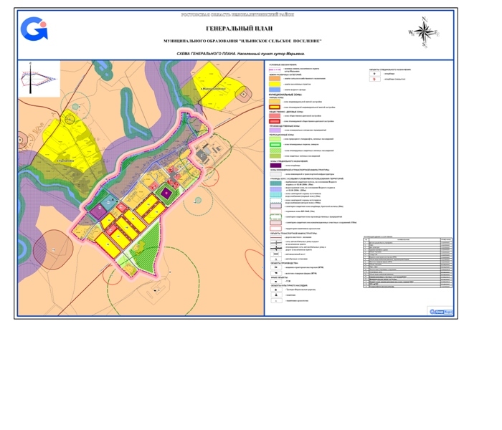Click the dark purple cemetery legend swatch
The image size is (502, 430).
point(275,164)
